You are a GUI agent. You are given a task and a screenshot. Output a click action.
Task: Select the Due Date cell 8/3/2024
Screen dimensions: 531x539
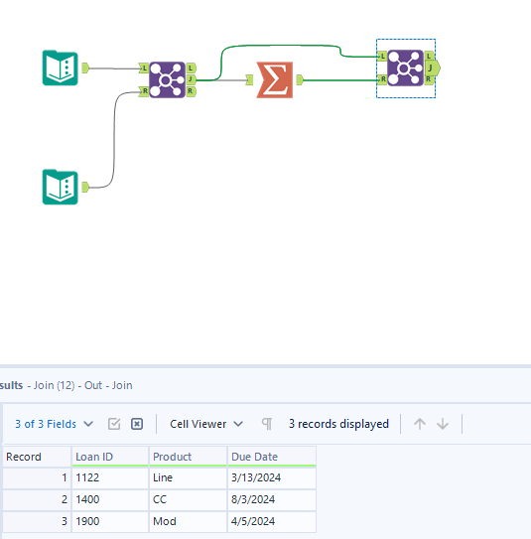[272, 499]
